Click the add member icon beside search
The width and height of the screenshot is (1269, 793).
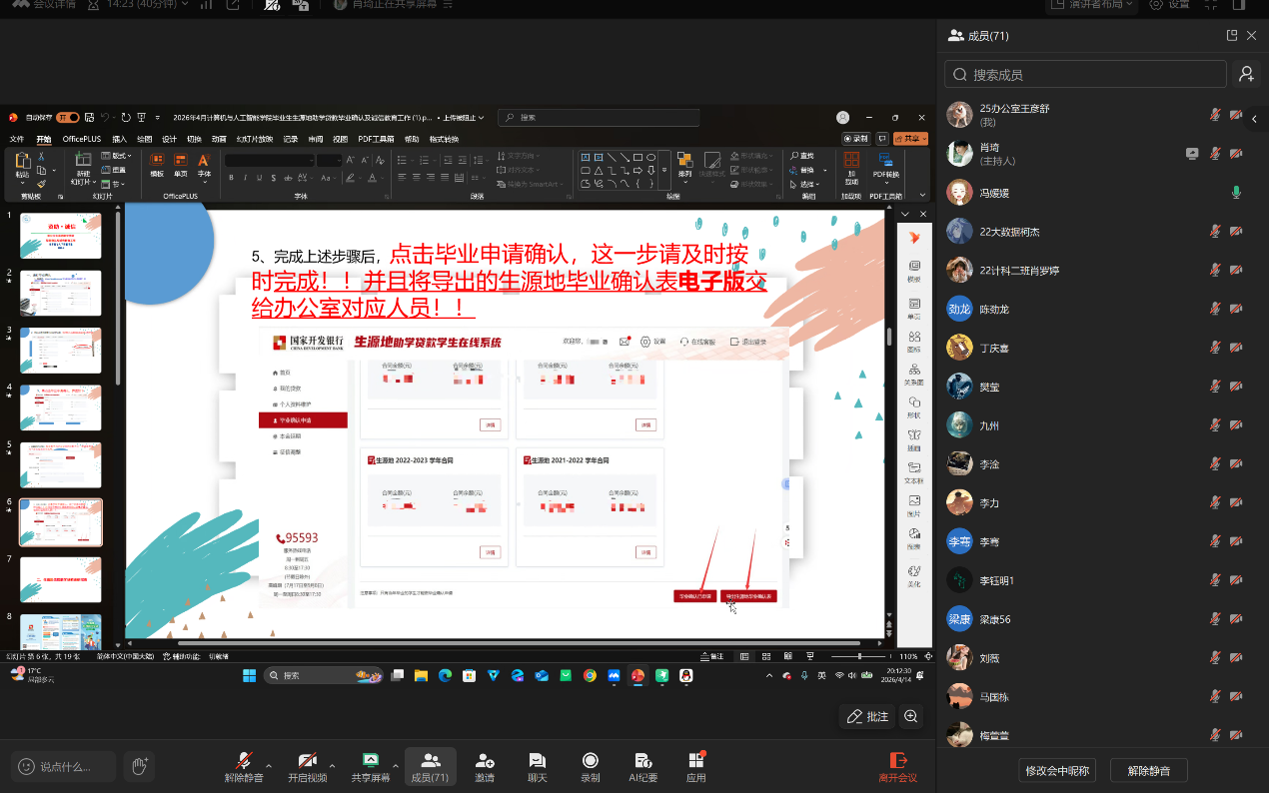coord(1246,74)
